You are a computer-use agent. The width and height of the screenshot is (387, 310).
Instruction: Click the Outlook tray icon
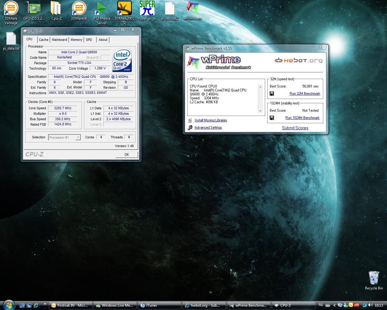click(x=351, y=305)
